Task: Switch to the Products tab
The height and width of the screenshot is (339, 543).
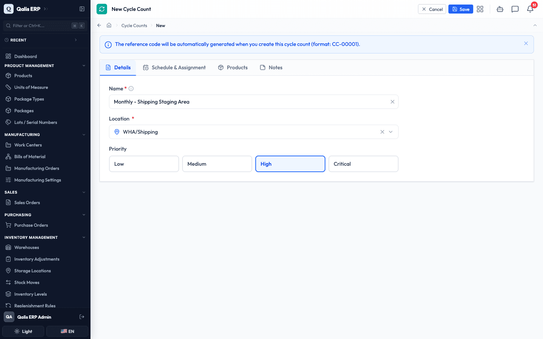Action: [x=233, y=68]
